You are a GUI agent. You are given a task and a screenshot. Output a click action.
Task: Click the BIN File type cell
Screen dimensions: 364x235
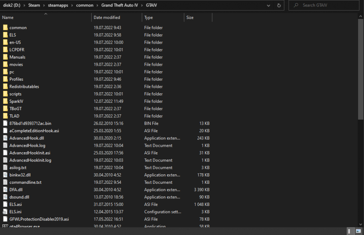click(151, 123)
